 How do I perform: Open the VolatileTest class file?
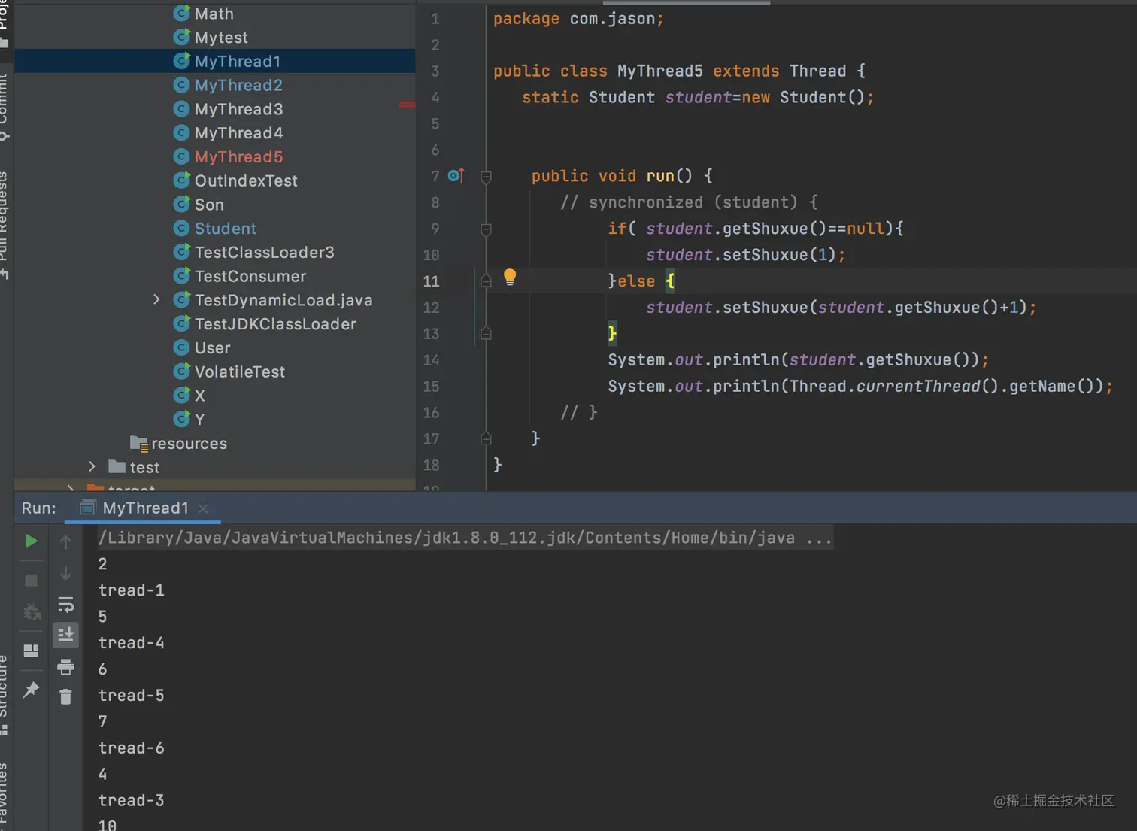(240, 372)
